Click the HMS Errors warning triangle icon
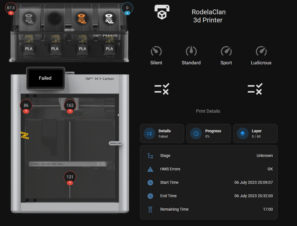297x226 pixels. [150, 169]
